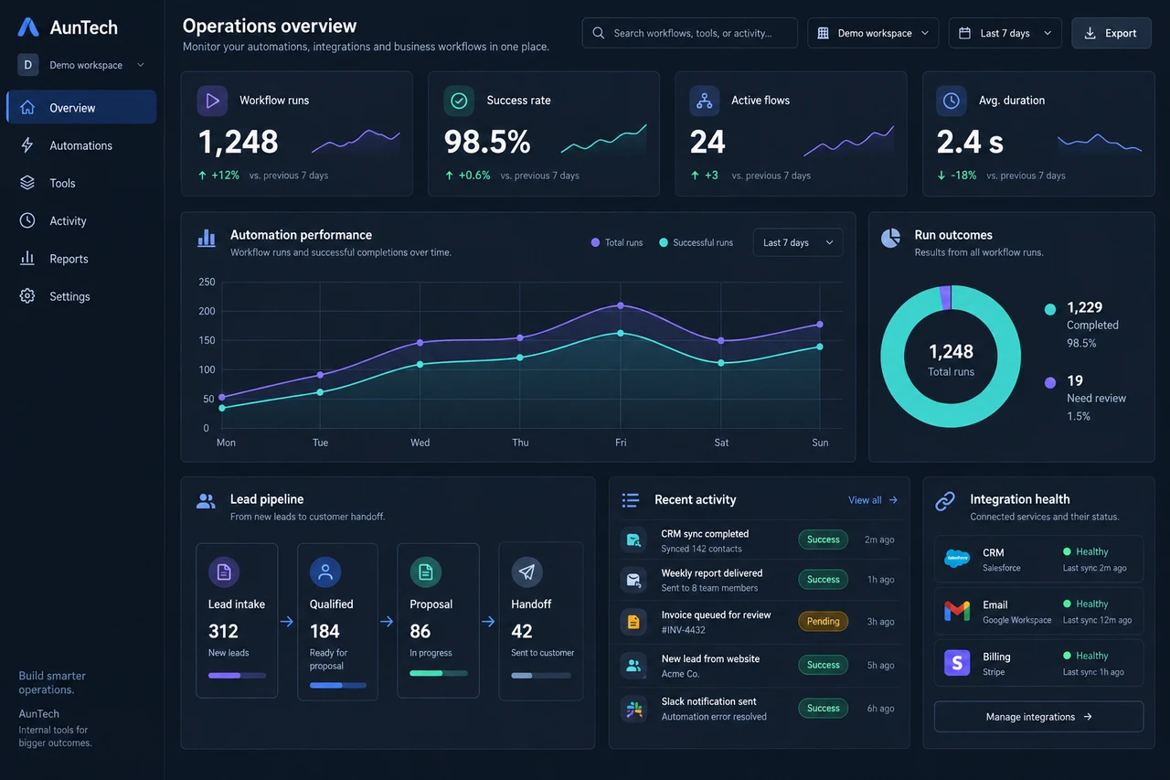Click the Lead intake progress bar

(x=237, y=675)
